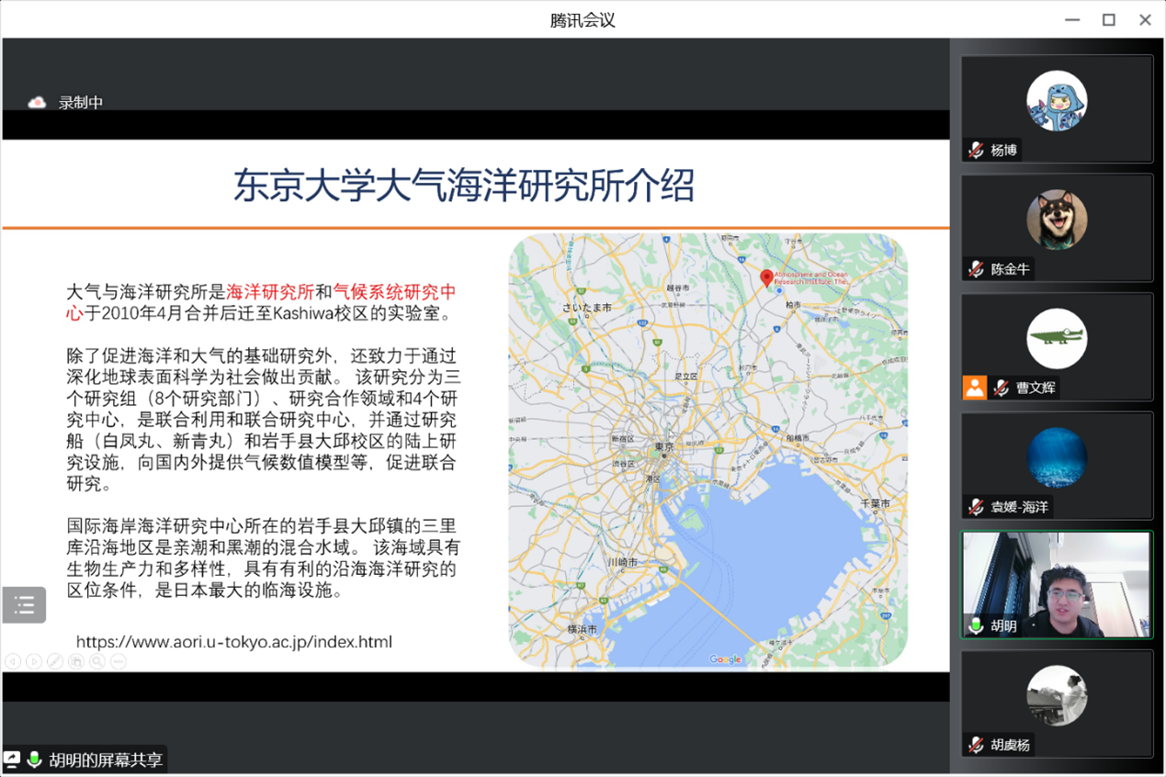Click the participant name 胡明
The width and height of the screenshot is (1166, 777).
pos(1003,626)
